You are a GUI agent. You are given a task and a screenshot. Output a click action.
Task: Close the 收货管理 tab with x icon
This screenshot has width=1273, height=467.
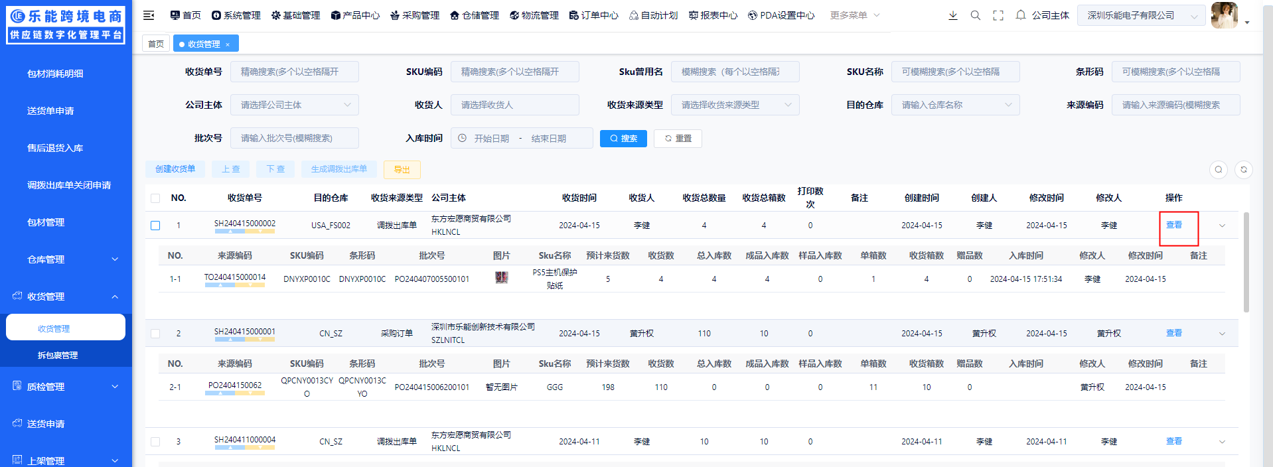[228, 44]
